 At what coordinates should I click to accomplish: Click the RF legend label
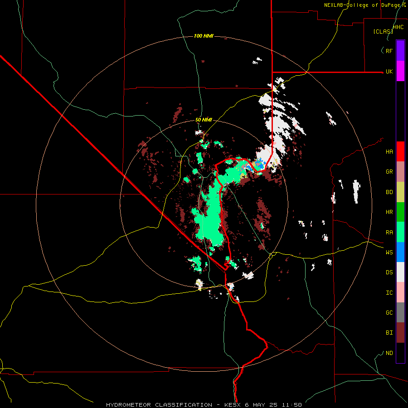[x=389, y=51]
